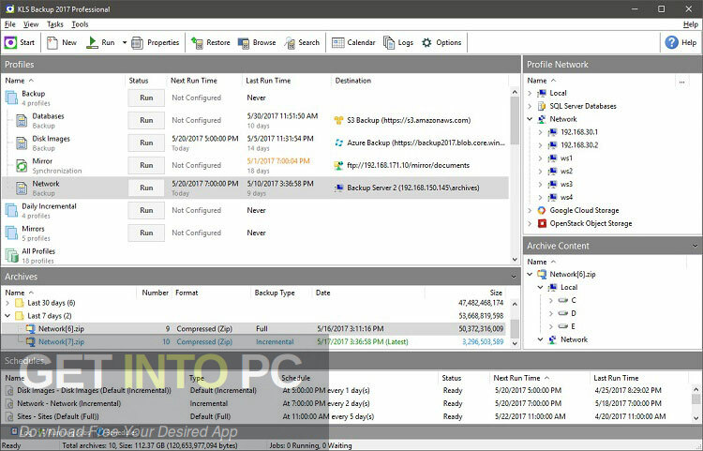Click Run for Daily Incremental group
Image resolution: width=703 pixels, height=451 pixels.
tap(146, 210)
